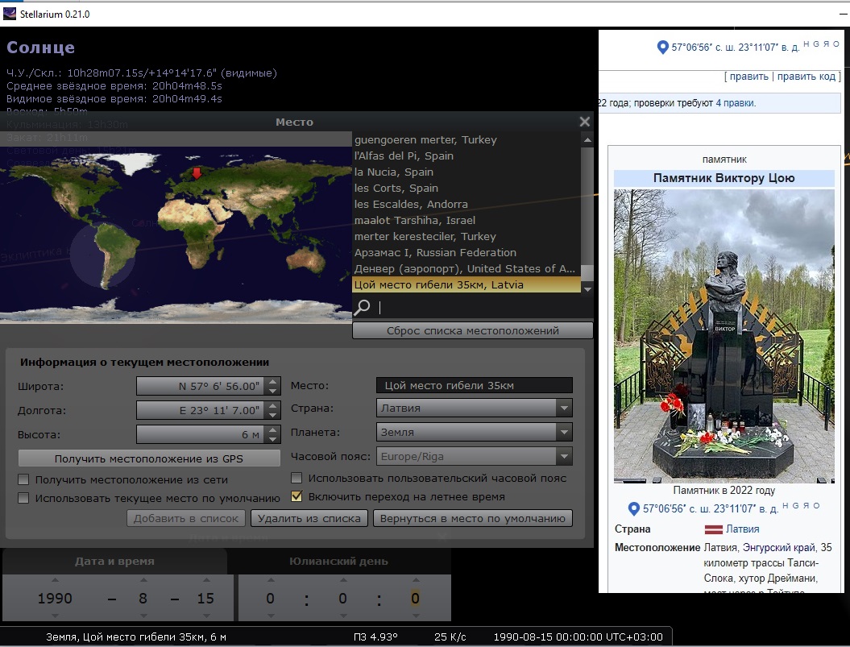
Task: Open the Часовой пояс dropdown showing Europe/Riga
Action: 475,457
